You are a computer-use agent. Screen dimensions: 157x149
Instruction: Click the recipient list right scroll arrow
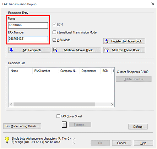pos(112,104)
